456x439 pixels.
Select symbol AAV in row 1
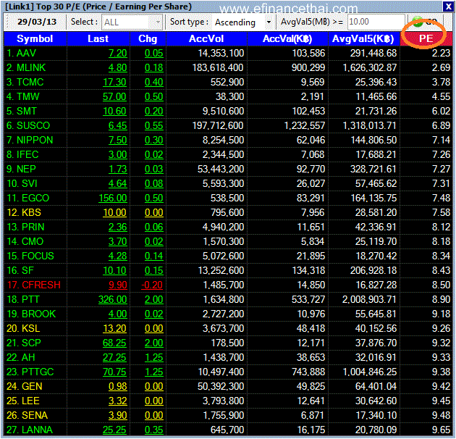tap(26, 54)
